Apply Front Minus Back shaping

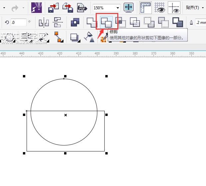(149, 22)
